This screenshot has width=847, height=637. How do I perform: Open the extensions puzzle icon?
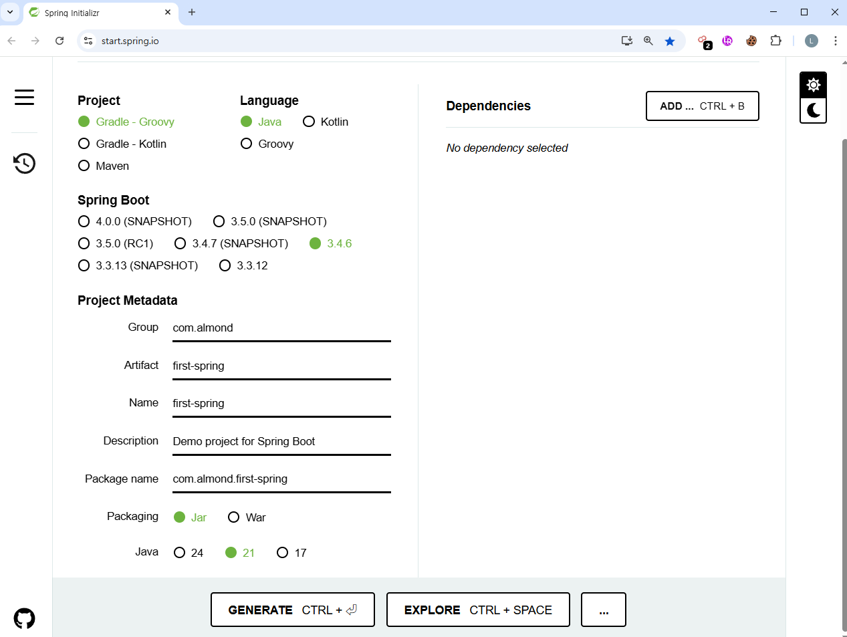[x=775, y=41]
